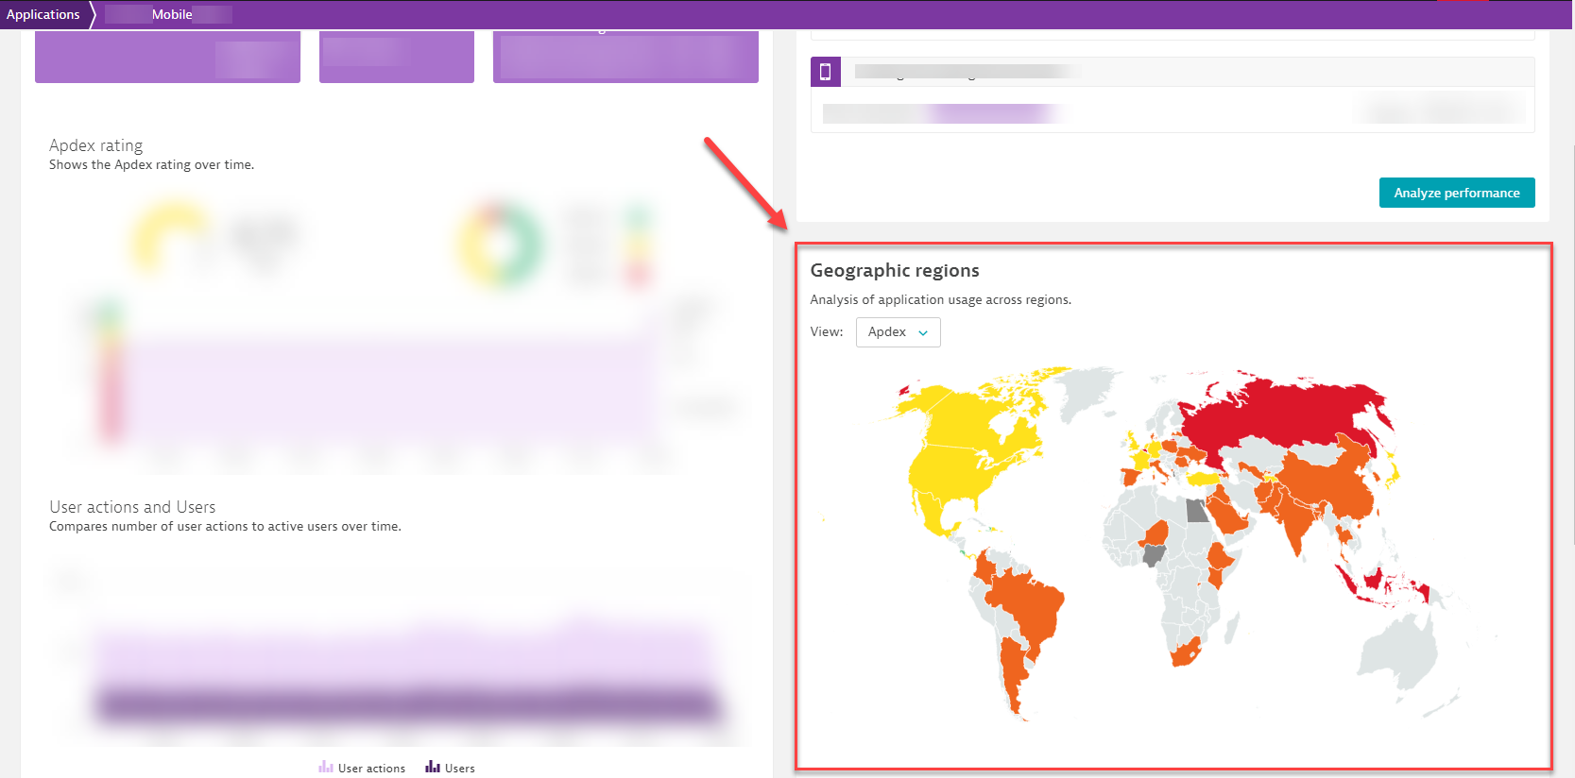Go to Applications in the breadcrumb
The image size is (1575, 778).
click(43, 14)
